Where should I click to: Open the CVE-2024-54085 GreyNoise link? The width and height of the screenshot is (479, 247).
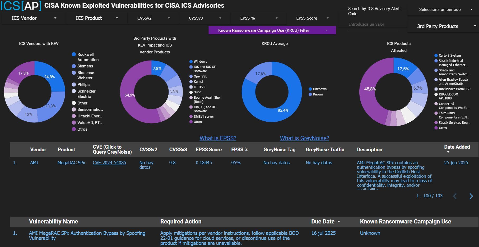(109, 163)
